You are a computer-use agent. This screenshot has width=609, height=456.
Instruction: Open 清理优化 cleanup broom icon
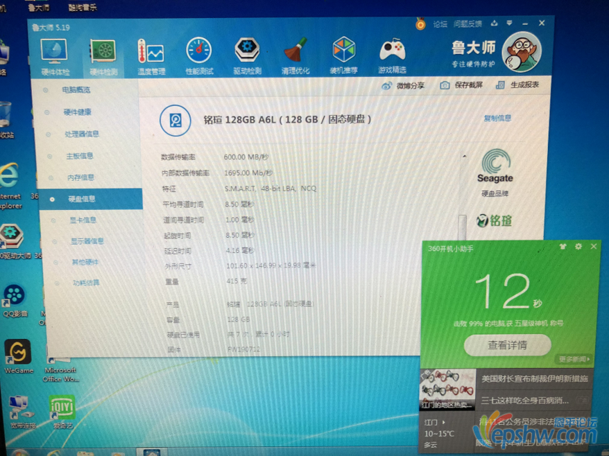295,56
